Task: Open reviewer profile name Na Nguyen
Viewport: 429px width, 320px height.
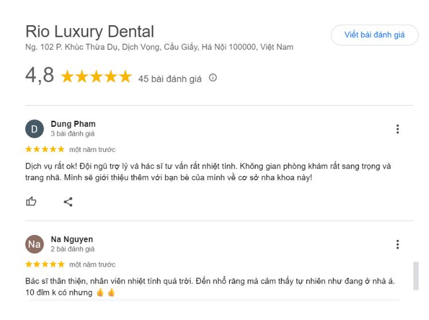Action: coord(72,239)
